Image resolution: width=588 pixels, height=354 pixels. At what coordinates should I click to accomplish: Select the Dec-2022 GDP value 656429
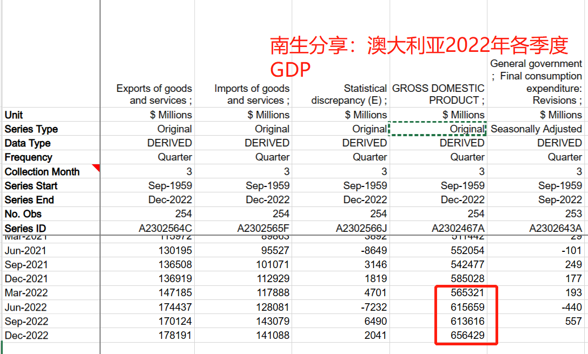tap(466, 336)
